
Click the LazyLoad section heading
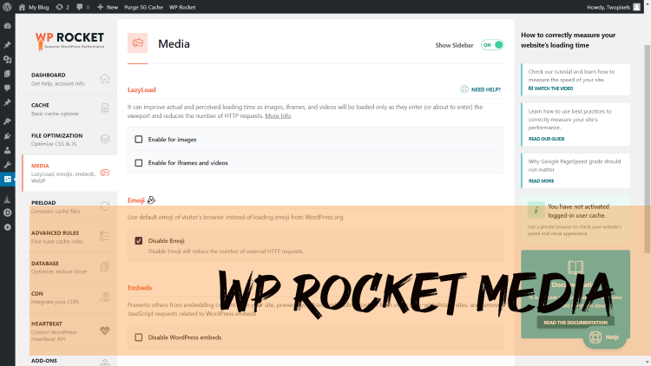pyautogui.click(x=141, y=89)
